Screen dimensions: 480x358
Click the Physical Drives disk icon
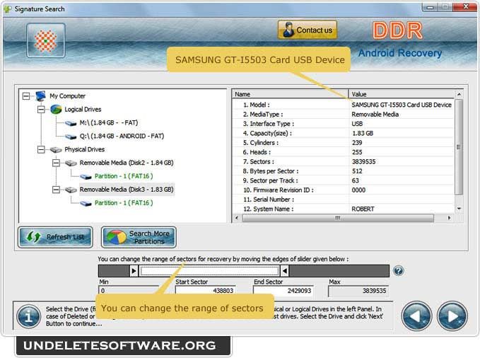pyautogui.click(x=56, y=150)
